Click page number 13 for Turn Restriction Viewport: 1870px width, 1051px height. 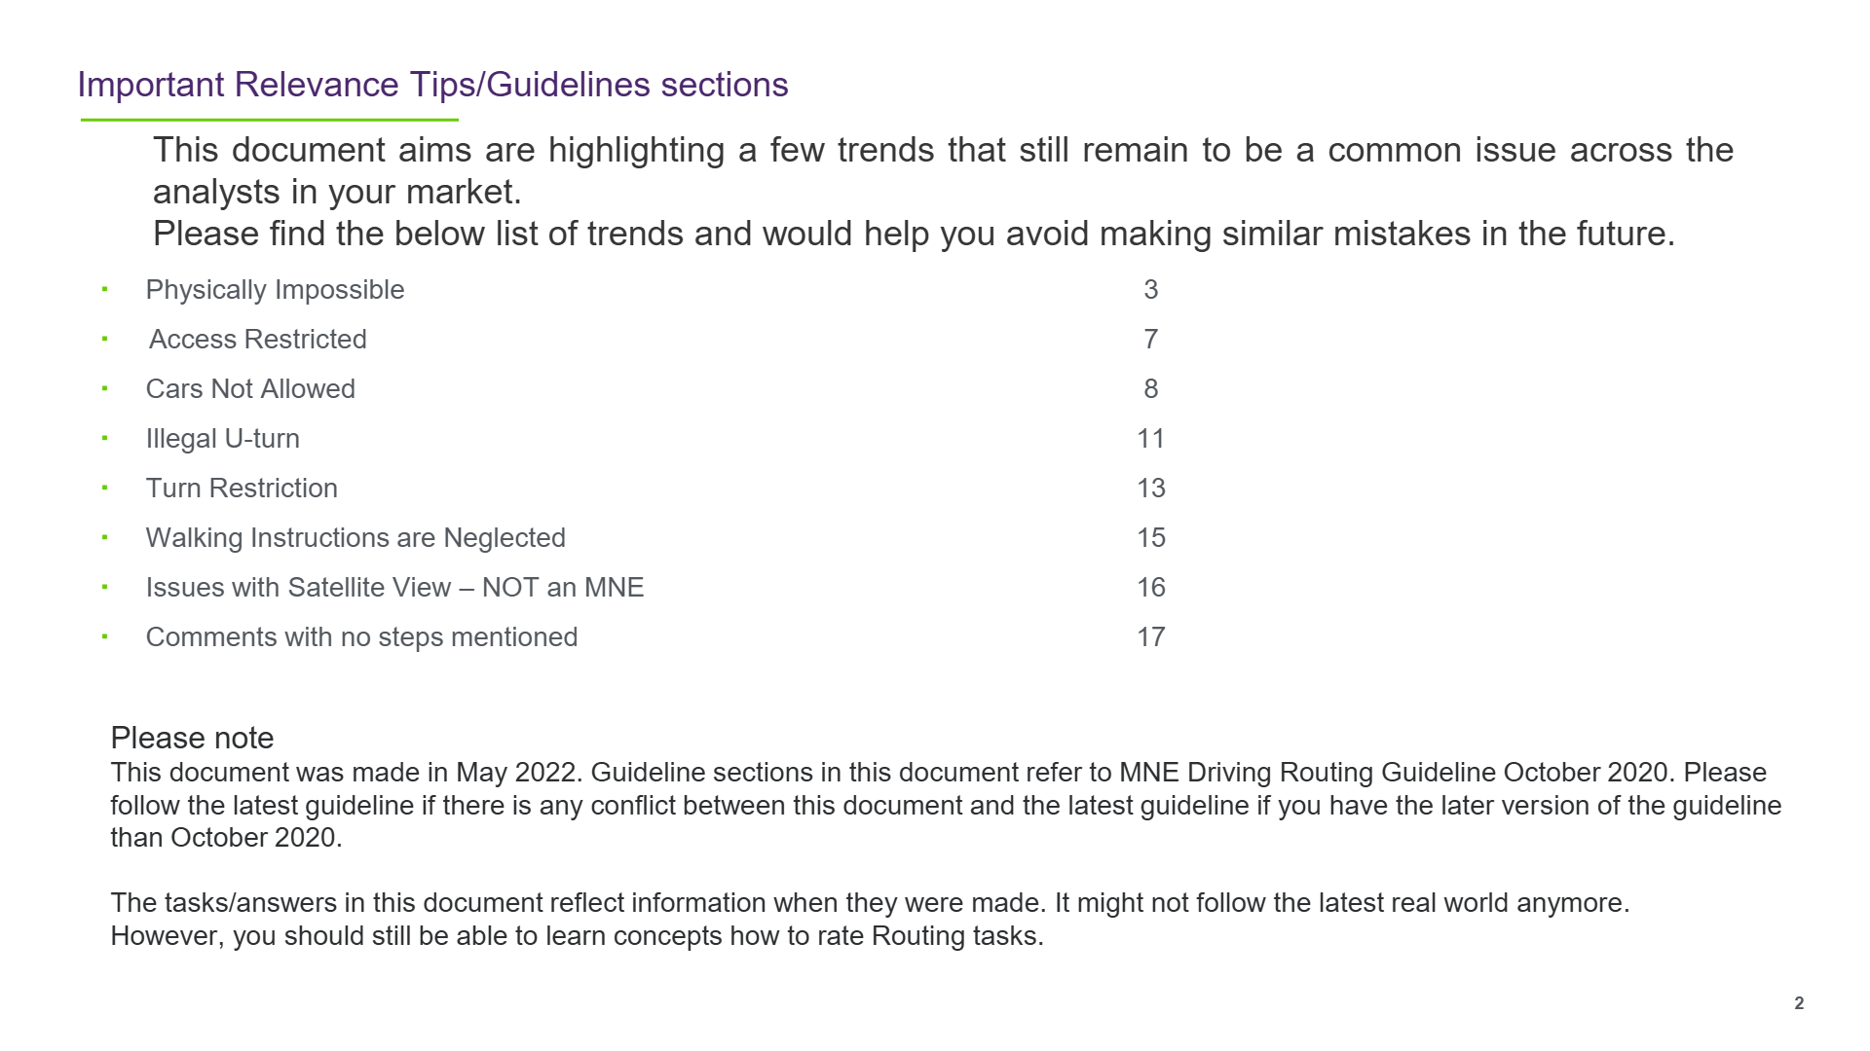pos(1151,489)
